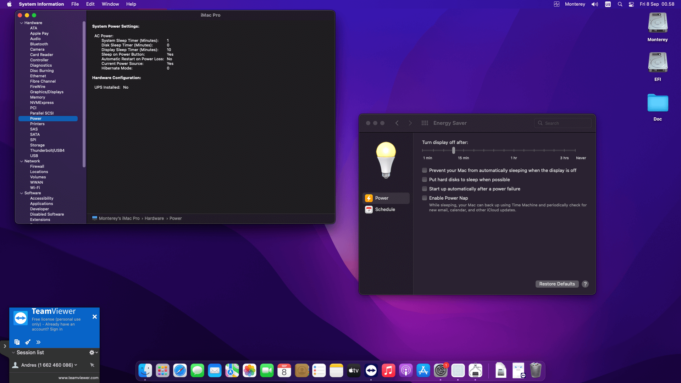Screen dimensions: 681x383
Task: Click the volume icon in menu bar
Action: (595, 4)
